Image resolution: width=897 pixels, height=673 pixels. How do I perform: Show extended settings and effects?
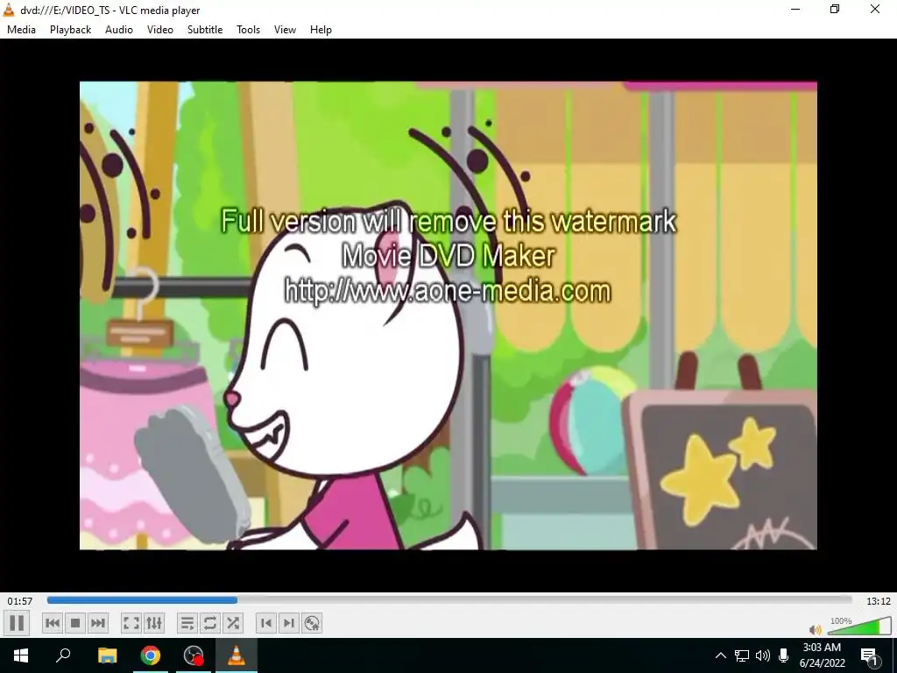coord(154,623)
